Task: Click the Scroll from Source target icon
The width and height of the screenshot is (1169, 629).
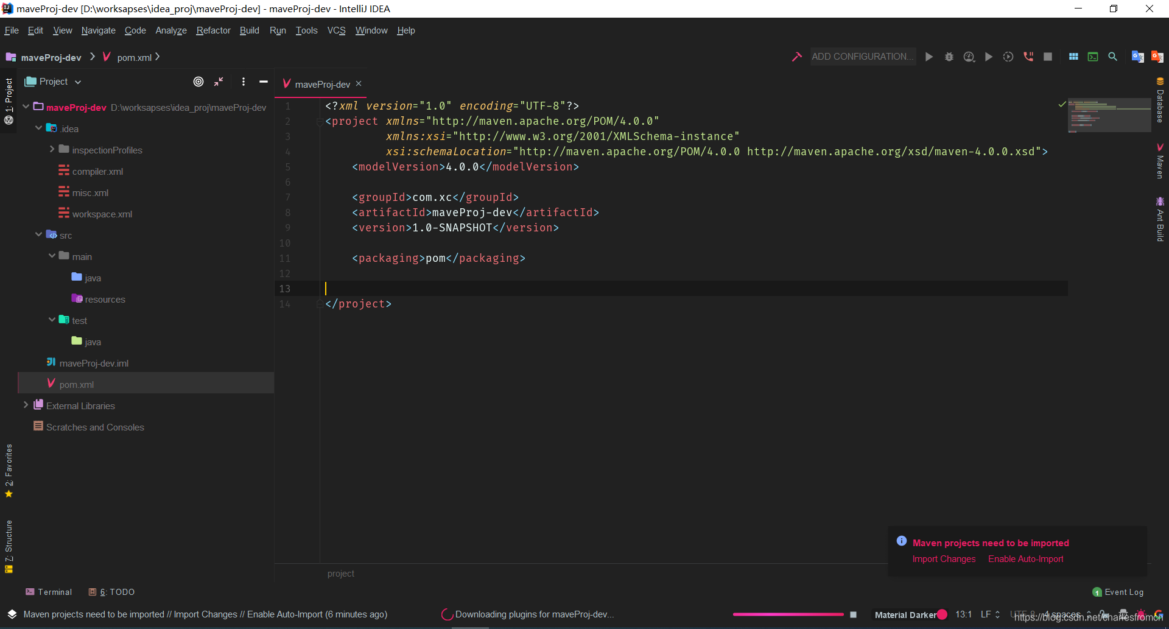Action: [x=198, y=82]
